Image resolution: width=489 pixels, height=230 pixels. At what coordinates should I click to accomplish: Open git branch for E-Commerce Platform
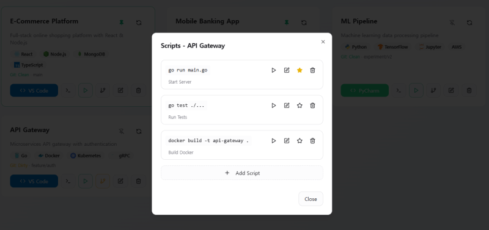pos(103,90)
